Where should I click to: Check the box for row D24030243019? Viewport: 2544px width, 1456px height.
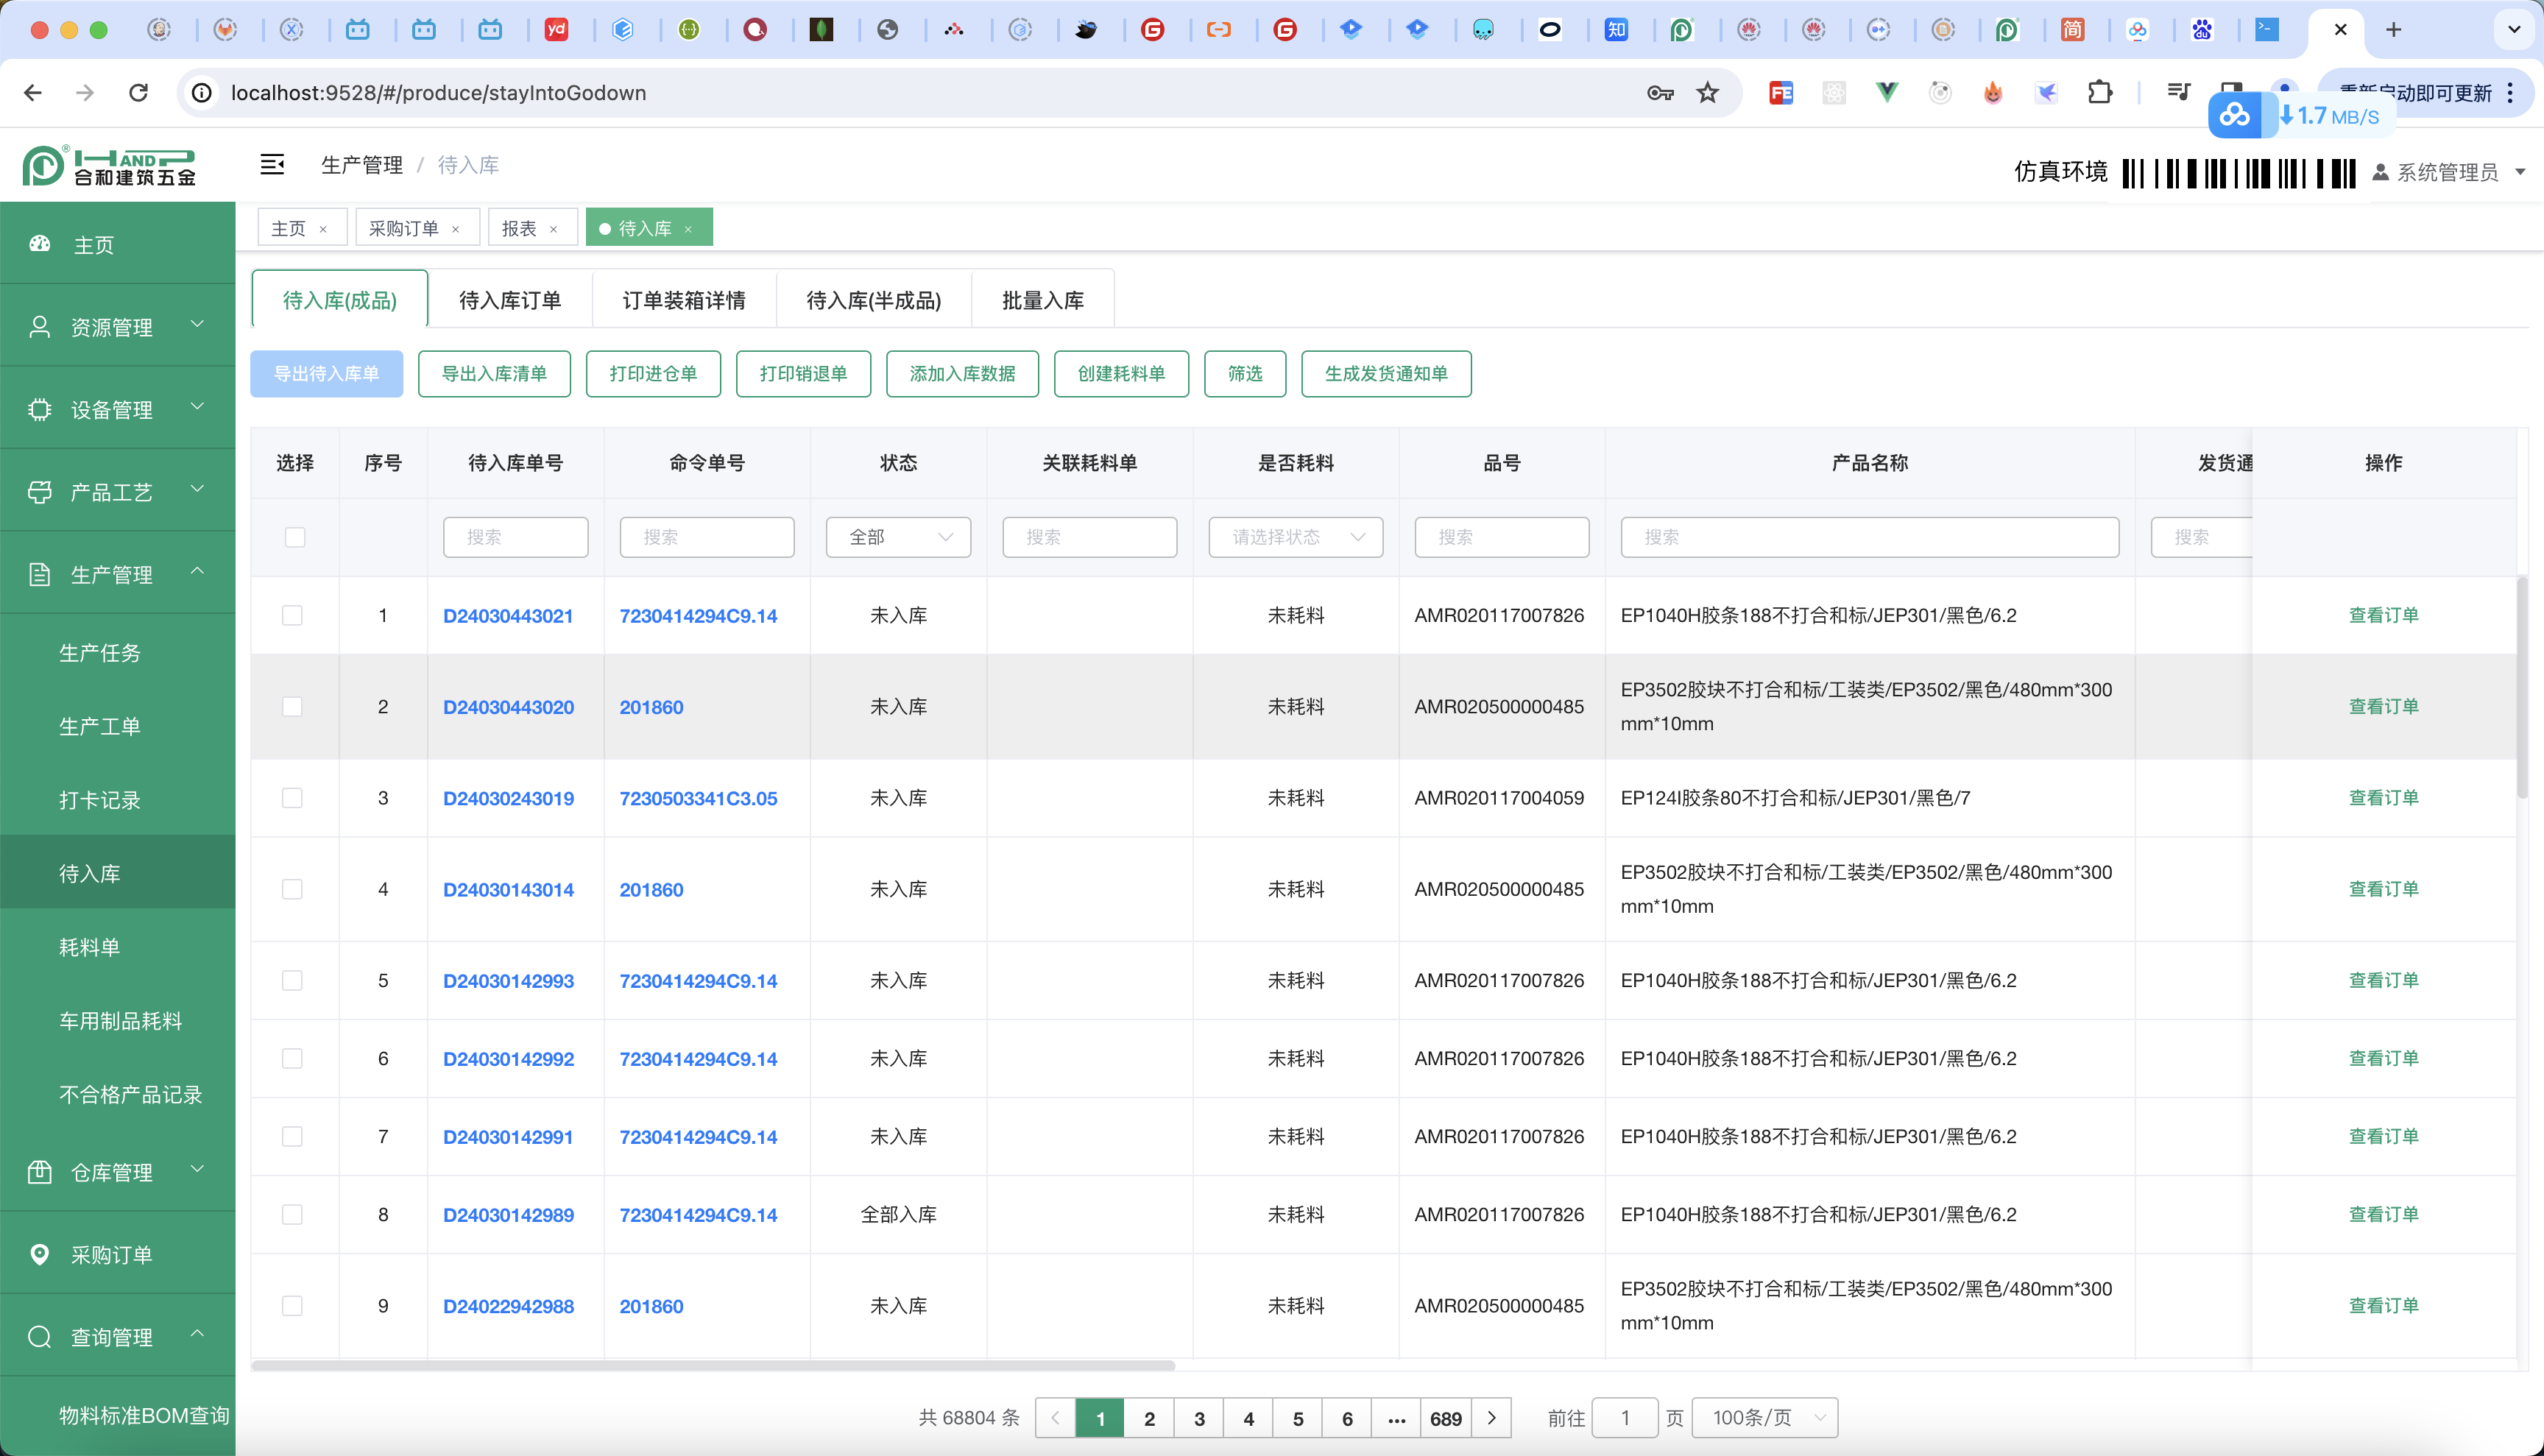(292, 797)
